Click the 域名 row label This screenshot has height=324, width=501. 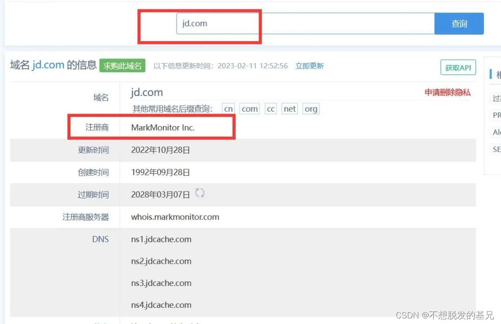(101, 97)
